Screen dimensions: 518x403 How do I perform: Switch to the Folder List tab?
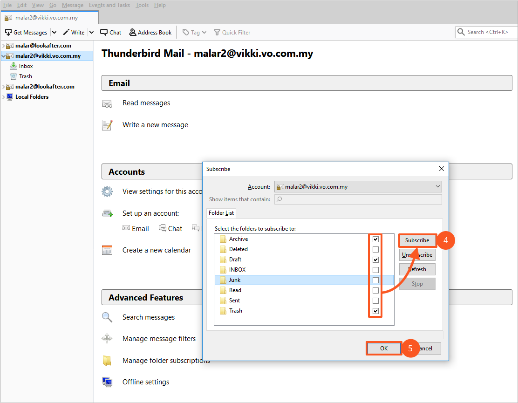click(221, 213)
